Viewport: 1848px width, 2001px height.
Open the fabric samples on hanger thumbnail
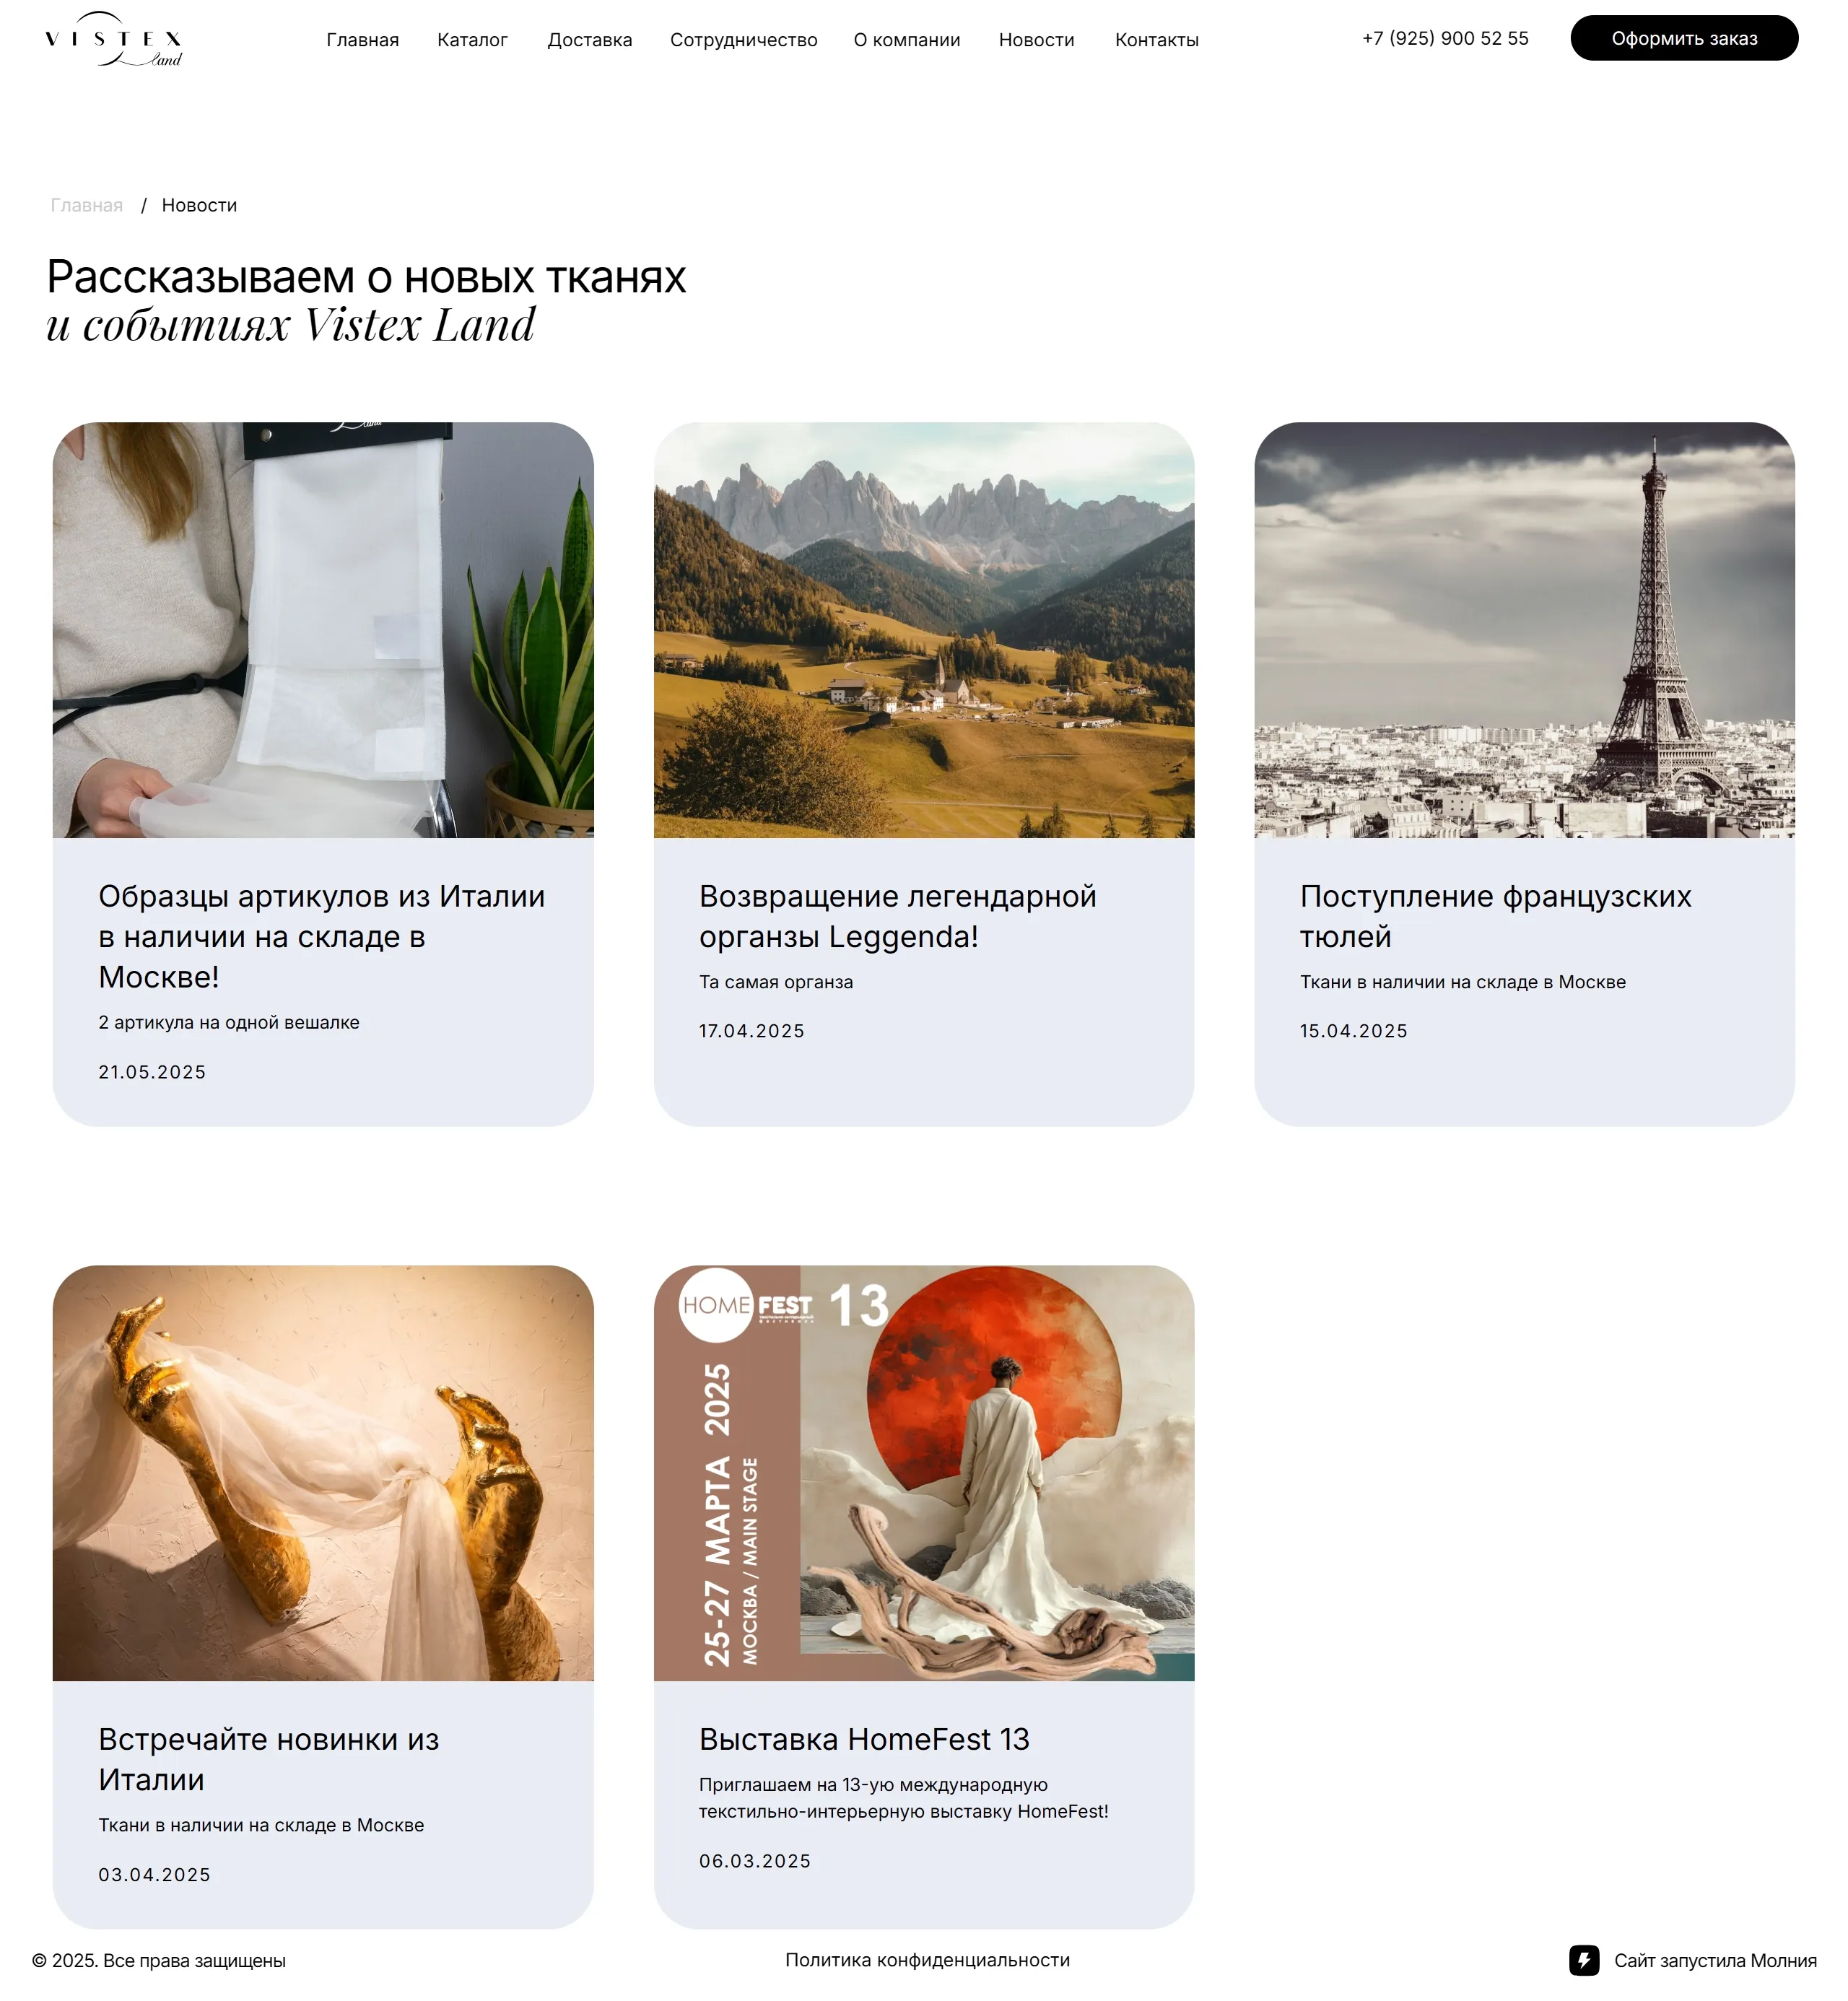pyautogui.click(x=323, y=630)
